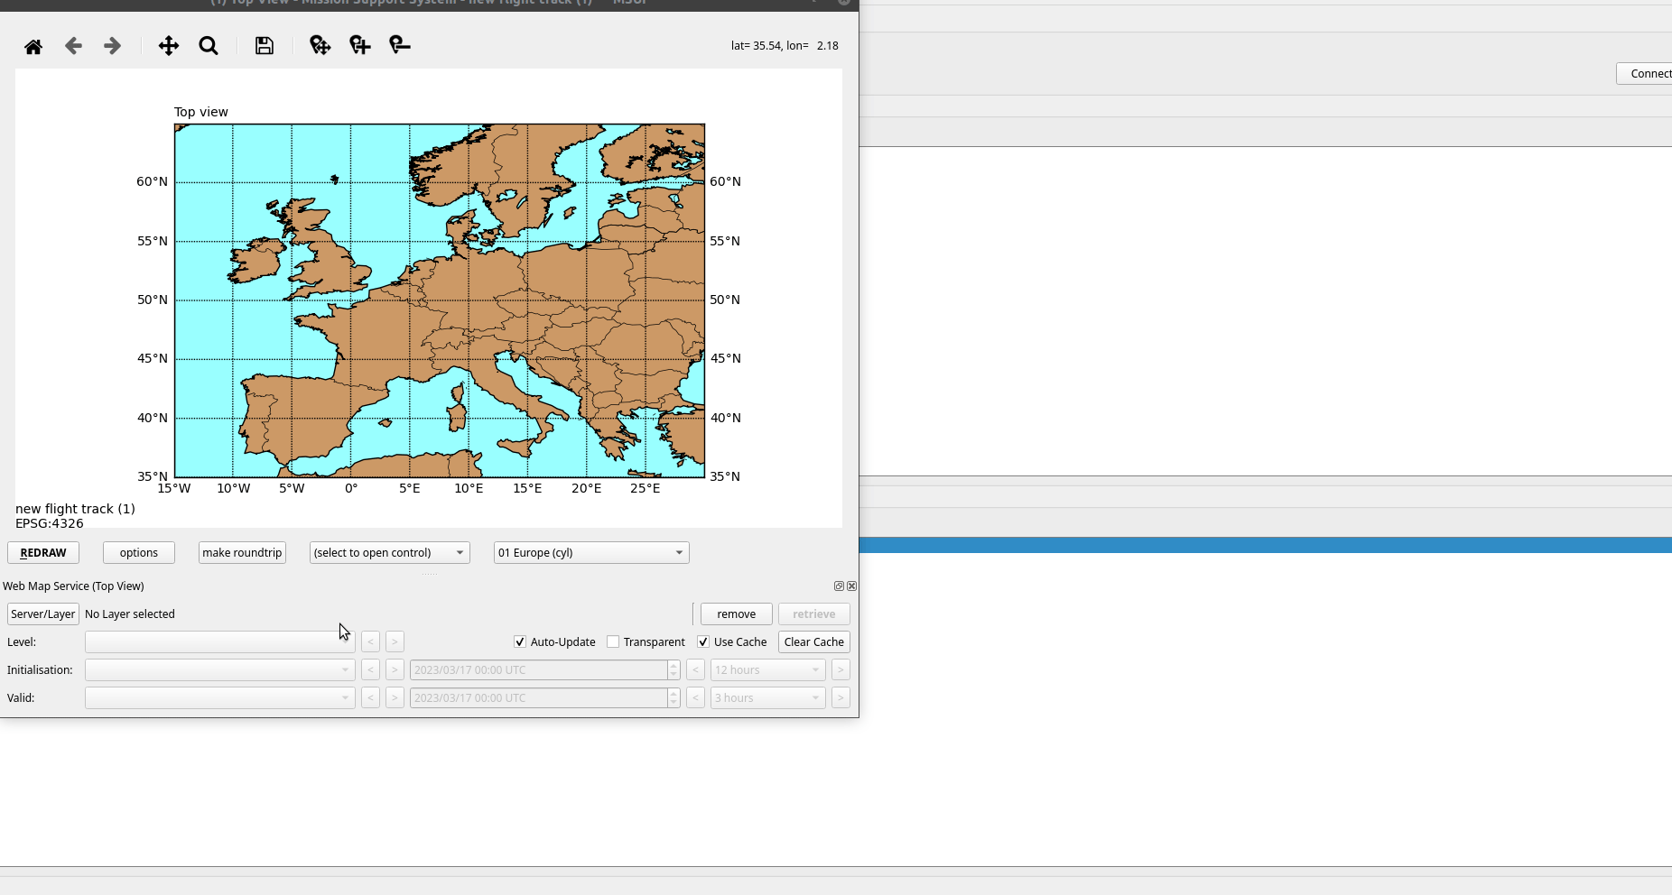Select the Insert Waypoint tool
The image size is (1672, 895).
pyautogui.click(x=358, y=45)
